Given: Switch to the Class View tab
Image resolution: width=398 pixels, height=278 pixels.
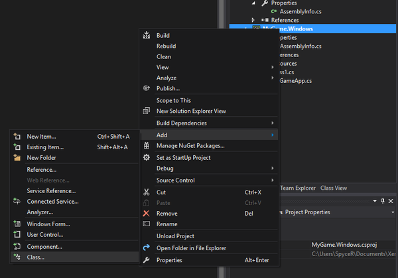Looking at the screenshot, I should pos(334,188).
